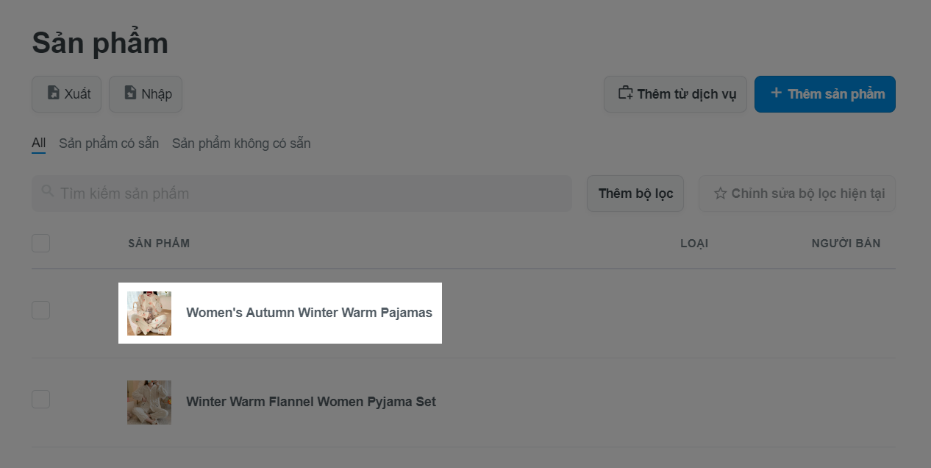Click the Xuất button

pos(66,94)
